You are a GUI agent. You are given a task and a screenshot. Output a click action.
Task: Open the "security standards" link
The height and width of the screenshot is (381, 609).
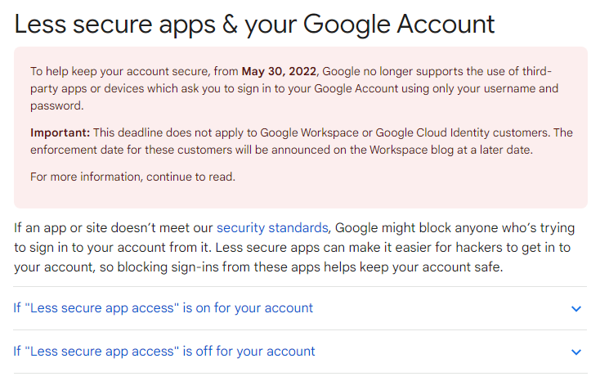tap(272, 227)
